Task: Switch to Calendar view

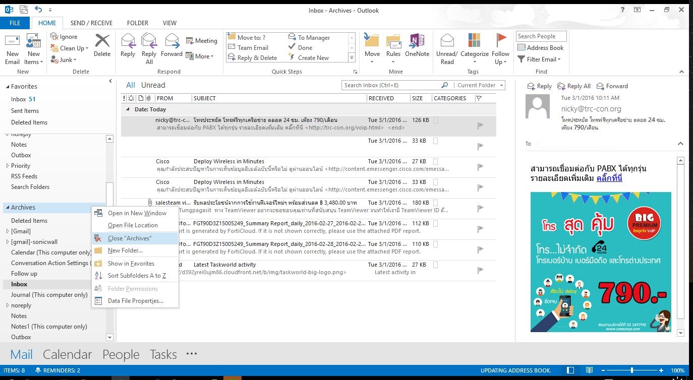Action: (68, 354)
